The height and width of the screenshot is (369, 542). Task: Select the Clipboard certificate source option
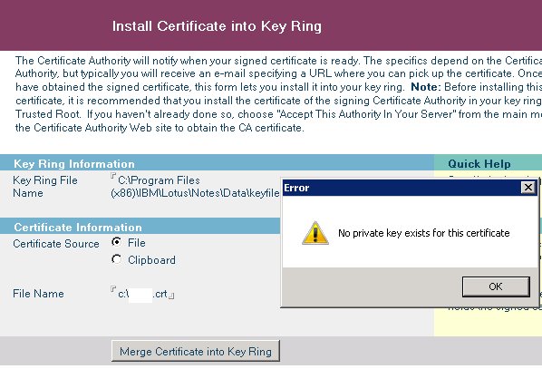click(x=117, y=259)
